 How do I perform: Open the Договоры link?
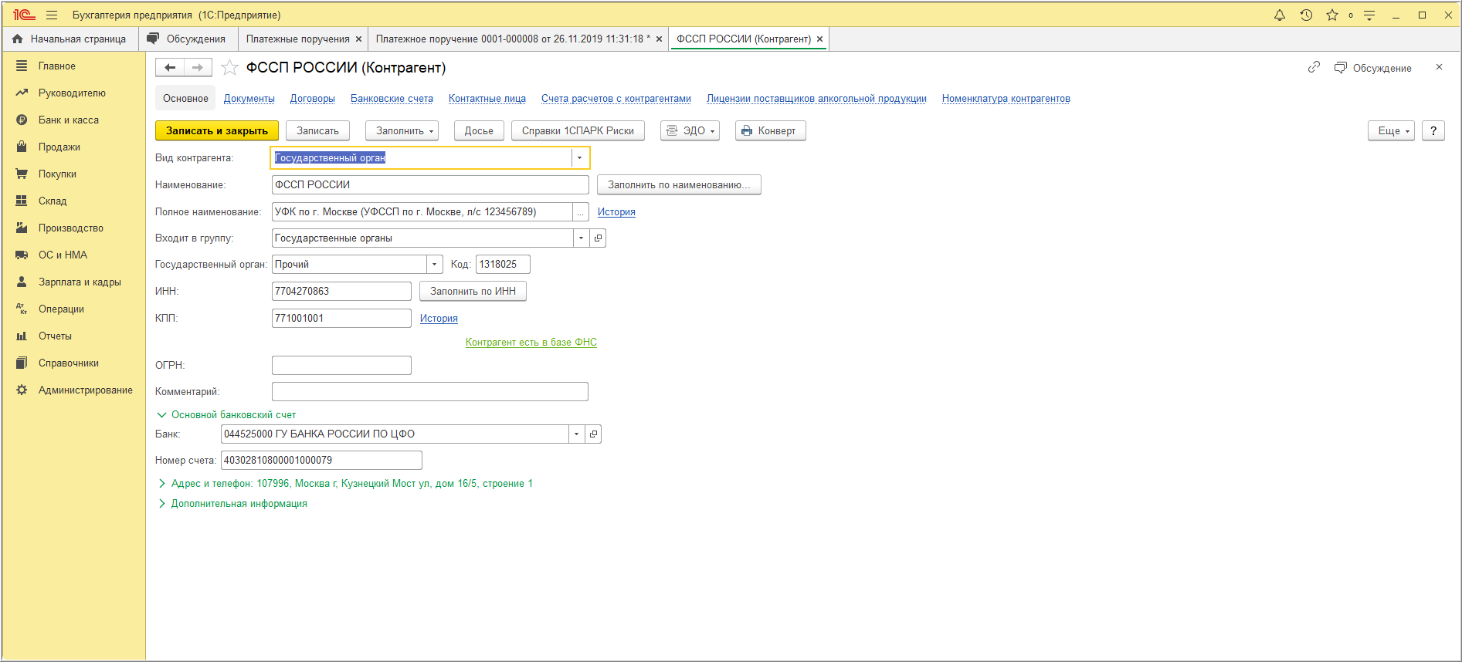pyautogui.click(x=312, y=99)
